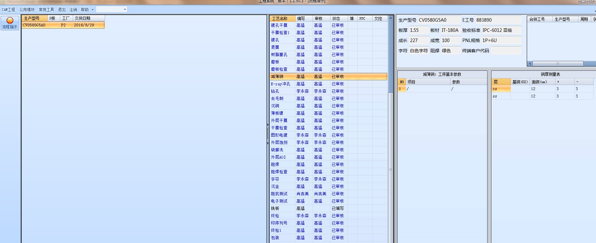Select the 磨板检查 process row
The height and width of the screenshot is (243, 596).
[x=328, y=69]
